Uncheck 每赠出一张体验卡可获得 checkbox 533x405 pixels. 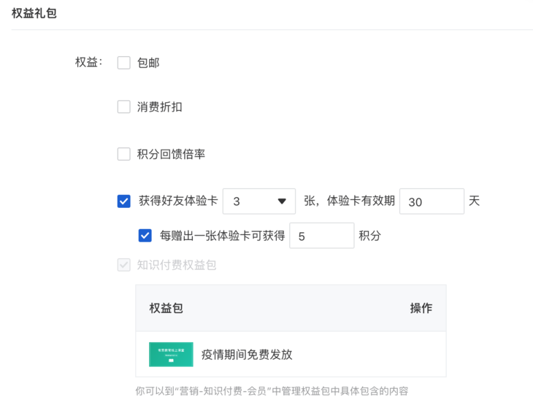(145, 236)
